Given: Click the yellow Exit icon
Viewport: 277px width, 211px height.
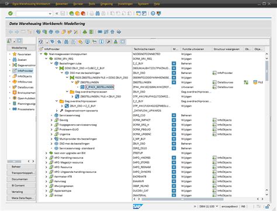Looking at the screenshot, I should tap(77, 13).
